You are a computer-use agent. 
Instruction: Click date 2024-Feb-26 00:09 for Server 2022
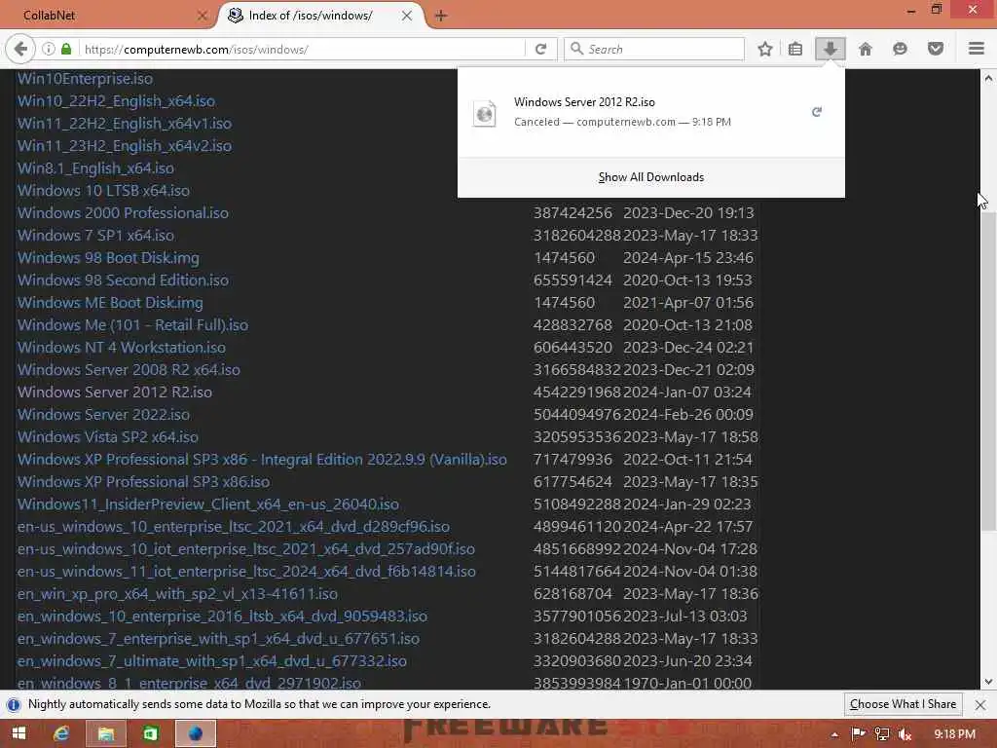coord(688,415)
